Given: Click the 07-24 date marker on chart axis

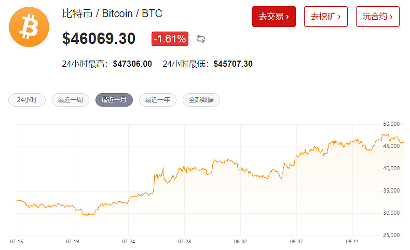Looking at the screenshot, I should click(129, 241).
